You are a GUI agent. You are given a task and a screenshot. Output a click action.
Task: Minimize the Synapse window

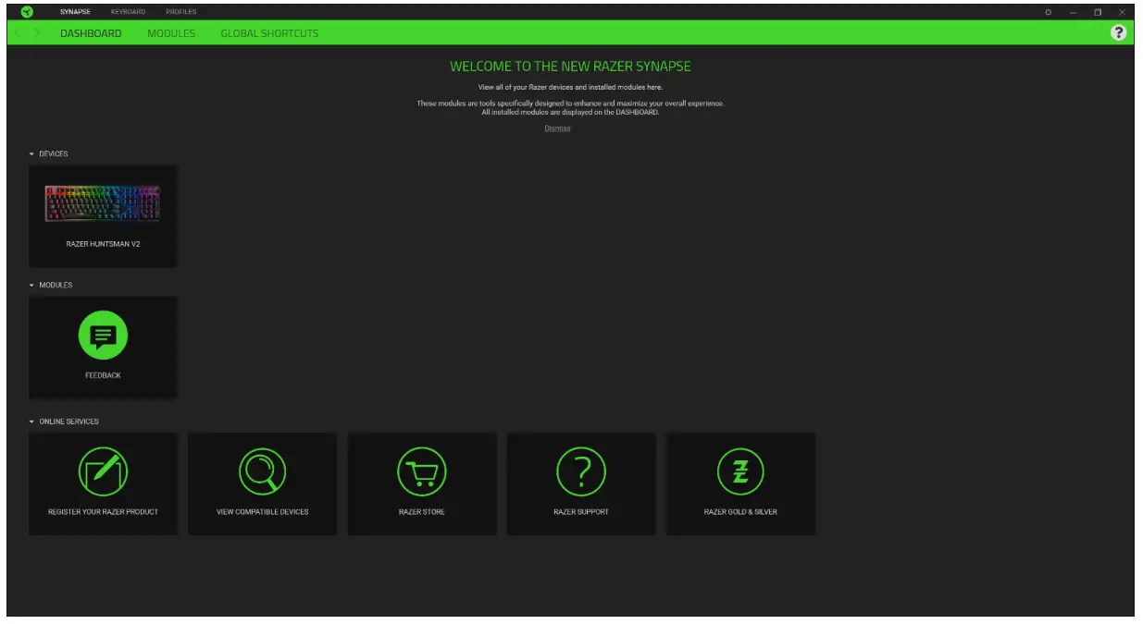click(1074, 12)
